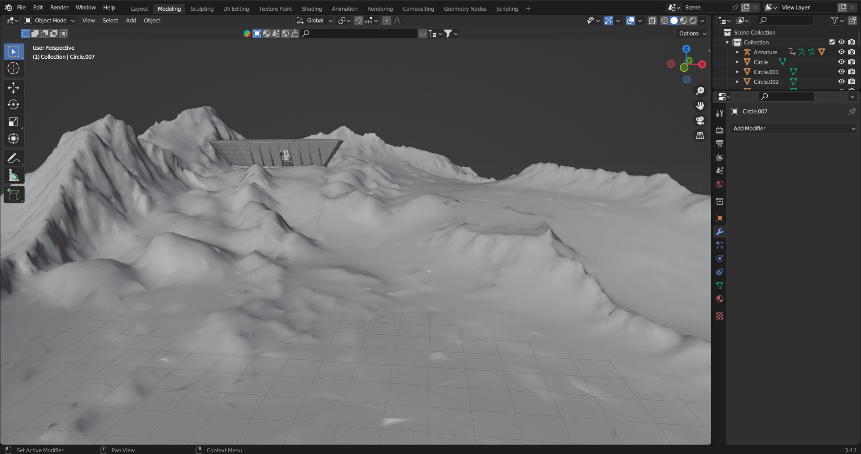Screen dimensions: 861x454
Task: Open Material properties tab
Action: [x=720, y=299]
